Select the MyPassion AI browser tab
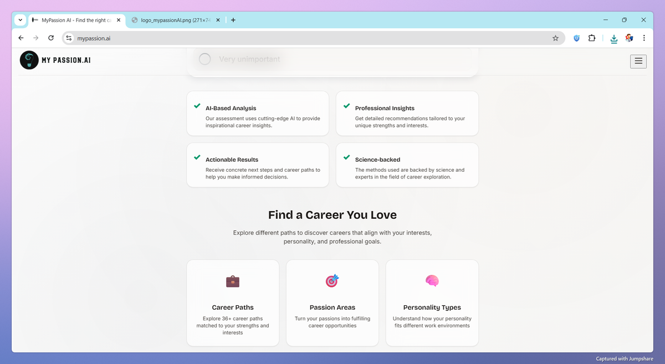Viewport: 665px width, 364px height. click(x=75, y=19)
